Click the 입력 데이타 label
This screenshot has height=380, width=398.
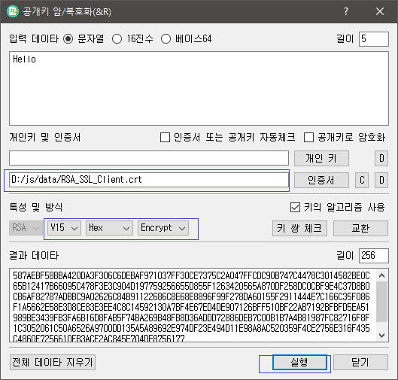point(34,39)
